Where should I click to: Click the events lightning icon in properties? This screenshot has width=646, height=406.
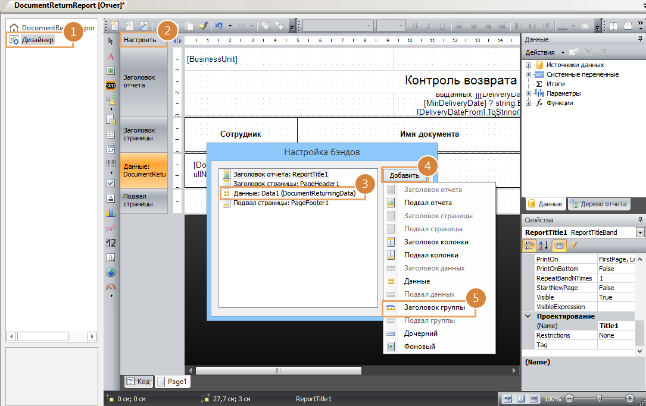point(574,245)
